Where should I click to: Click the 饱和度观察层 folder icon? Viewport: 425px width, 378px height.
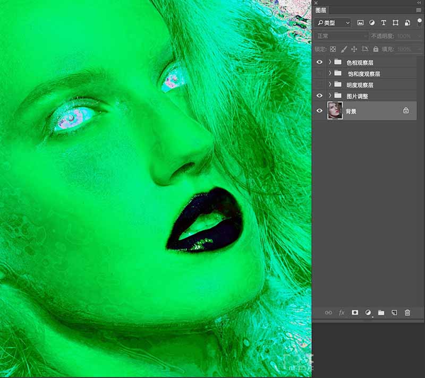click(338, 73)
